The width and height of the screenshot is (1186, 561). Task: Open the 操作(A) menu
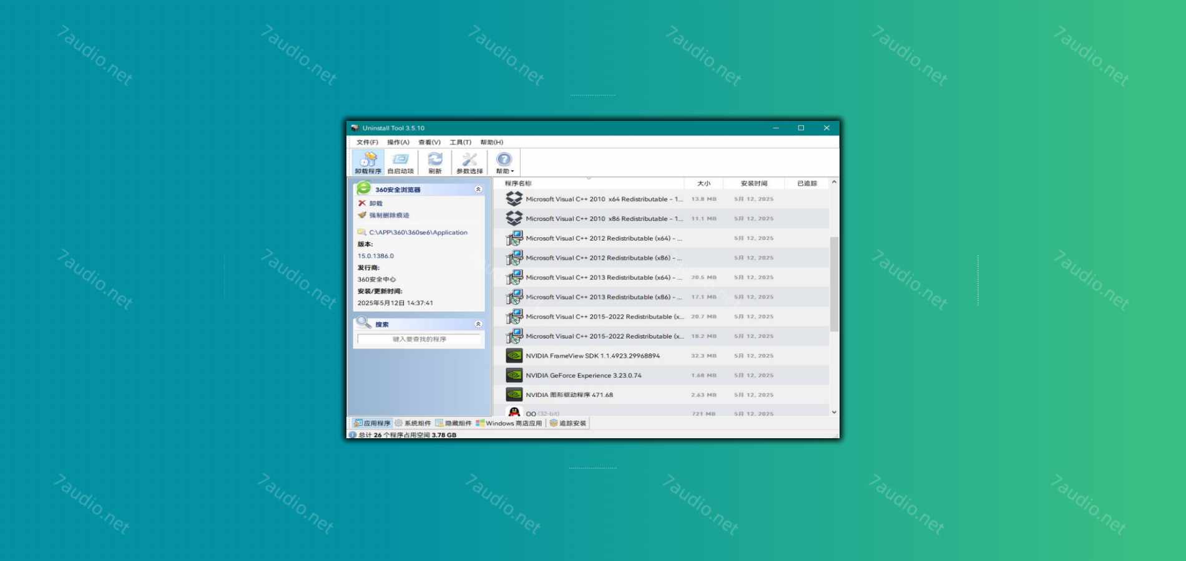398,142
